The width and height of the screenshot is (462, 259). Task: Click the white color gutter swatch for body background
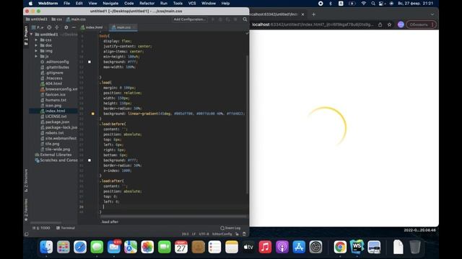click(x=90, y=62)
